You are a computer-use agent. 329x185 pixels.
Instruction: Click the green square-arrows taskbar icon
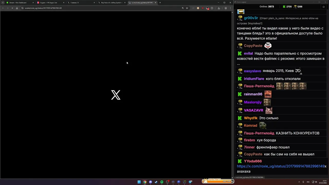tap(184, 182)
